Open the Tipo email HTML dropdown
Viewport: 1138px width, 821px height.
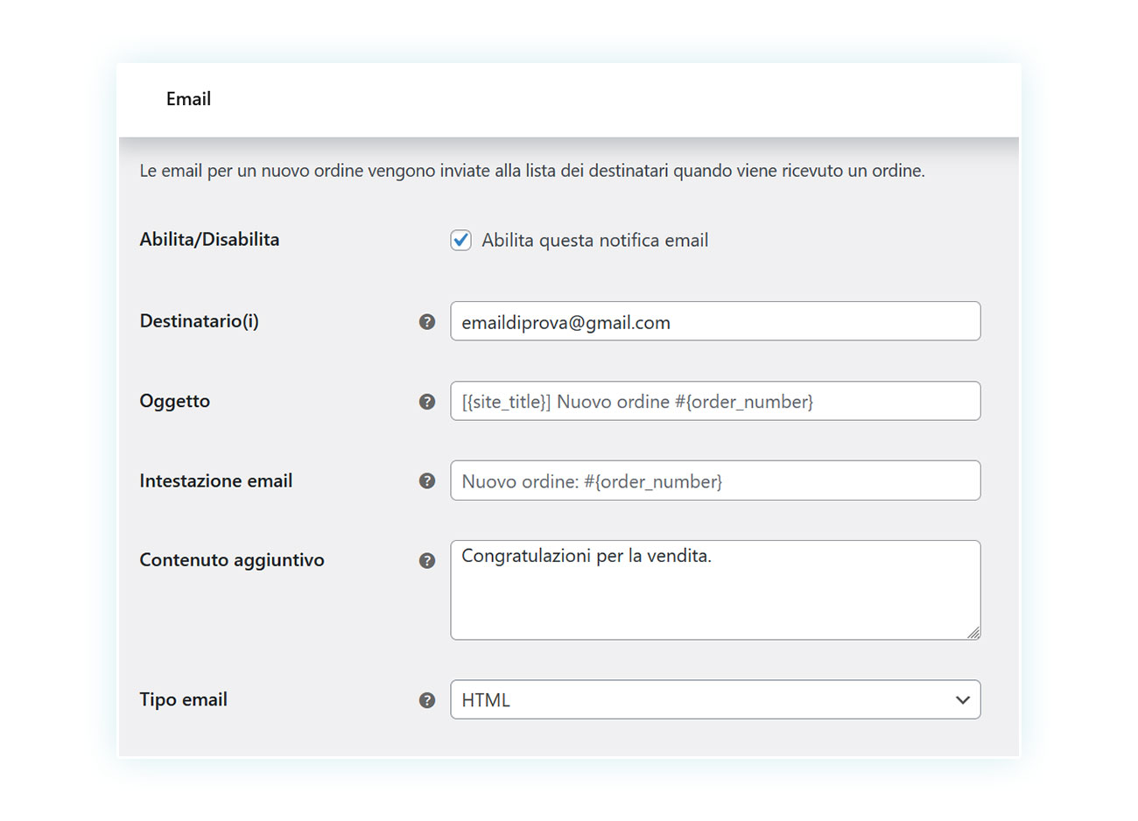[x=715, y=699]
